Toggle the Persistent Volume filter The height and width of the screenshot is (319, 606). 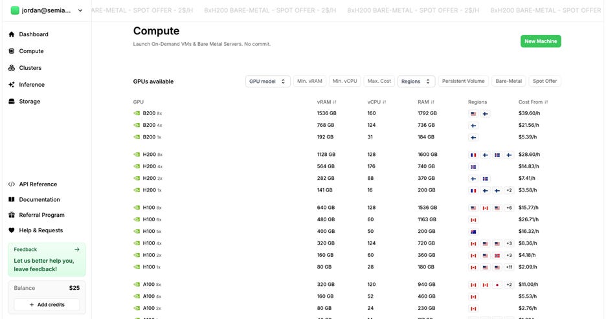tap(463, 81)
